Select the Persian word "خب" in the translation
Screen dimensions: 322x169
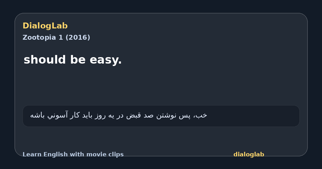203,115
